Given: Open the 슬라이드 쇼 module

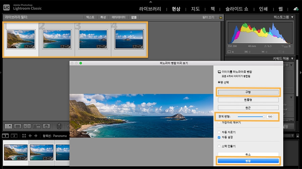Looking at the screenshot, I should pyautogui.click(x=237, y=9).
